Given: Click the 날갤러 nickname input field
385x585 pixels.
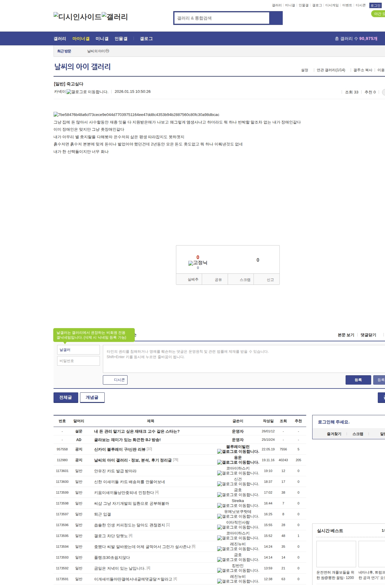Looking at the screenshot, I should (79, 350).
